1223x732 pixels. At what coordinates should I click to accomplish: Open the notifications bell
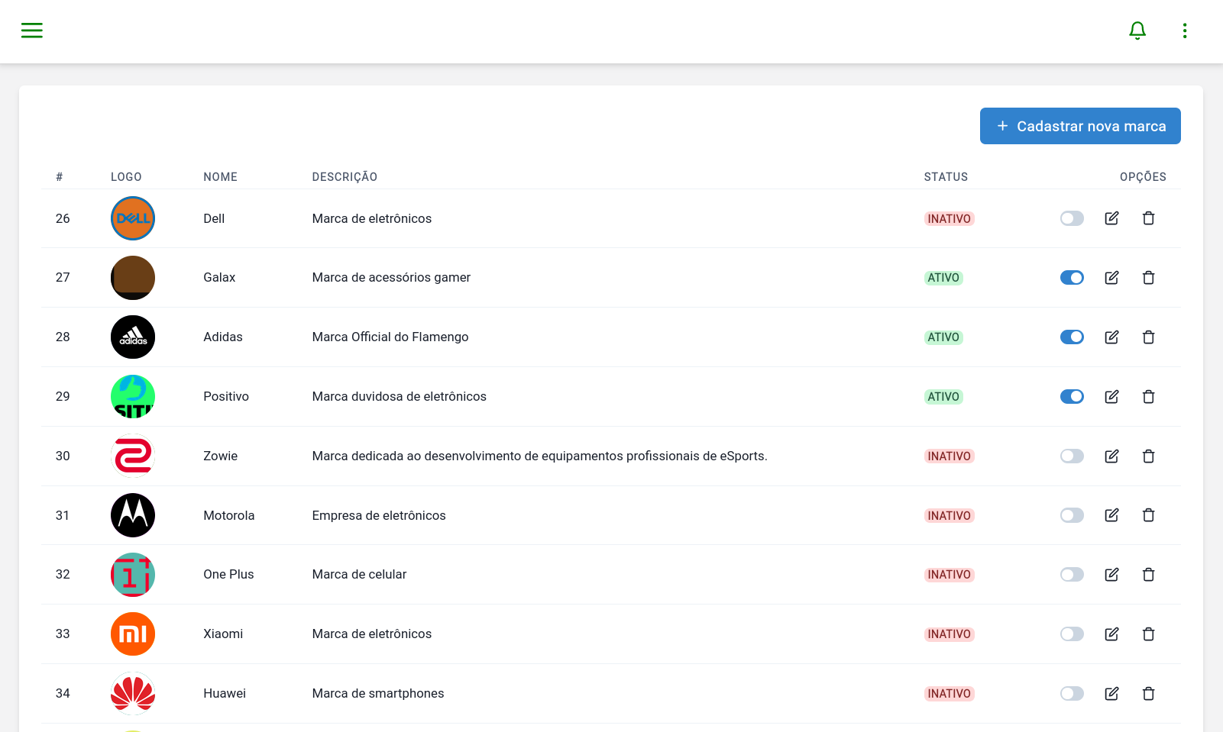[1137, 31]
